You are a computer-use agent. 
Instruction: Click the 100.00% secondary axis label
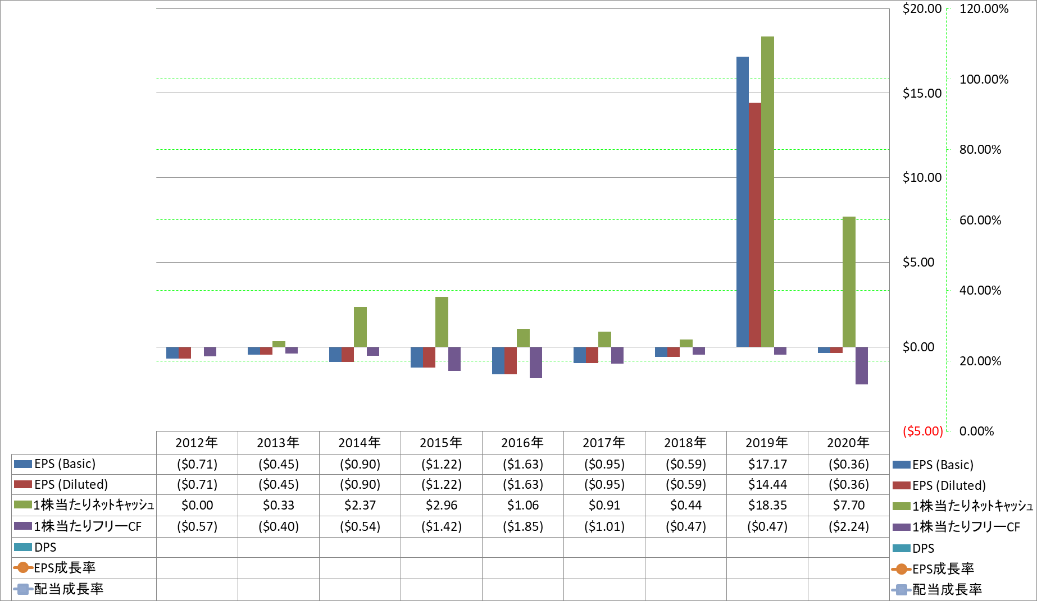click(984, 79)
